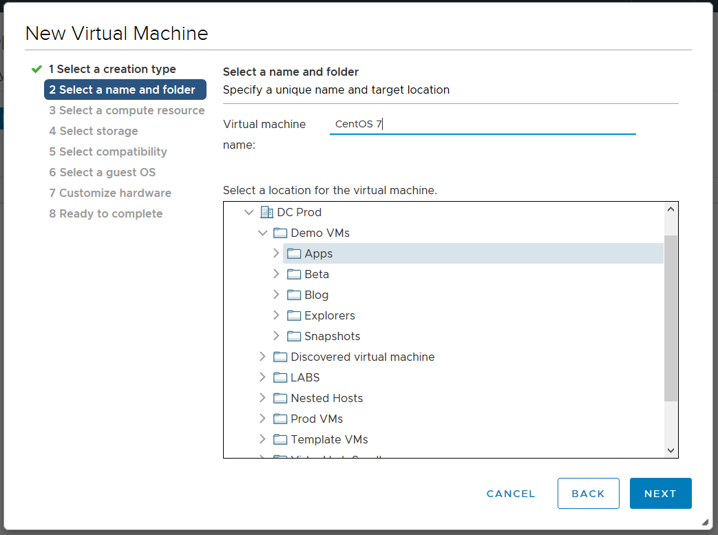The image size is (718, 535).
Task: Open step 3 Select a compute resource
Action: click(127, 110)
